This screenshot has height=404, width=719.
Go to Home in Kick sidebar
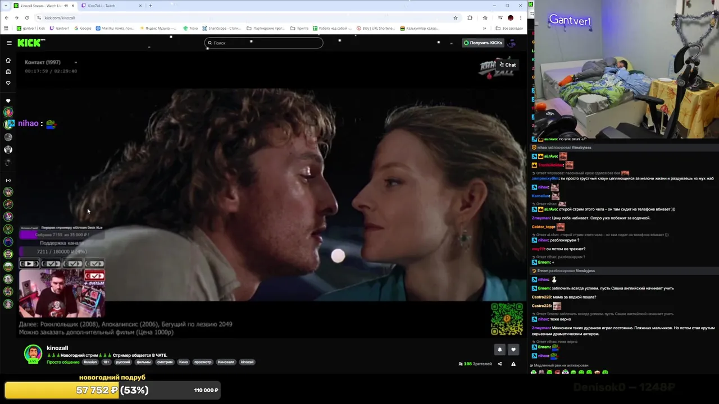point(8,60)
